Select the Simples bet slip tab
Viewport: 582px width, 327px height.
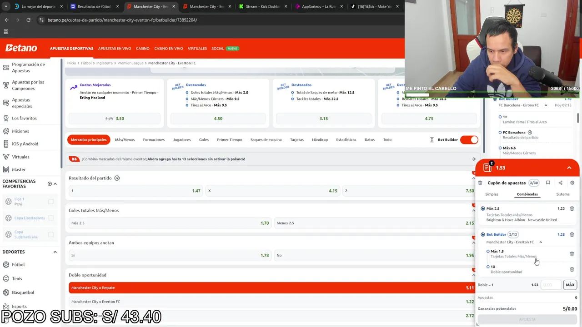(492, 194)
